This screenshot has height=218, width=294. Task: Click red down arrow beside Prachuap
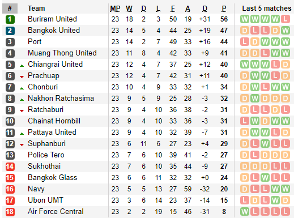[22, 77]
